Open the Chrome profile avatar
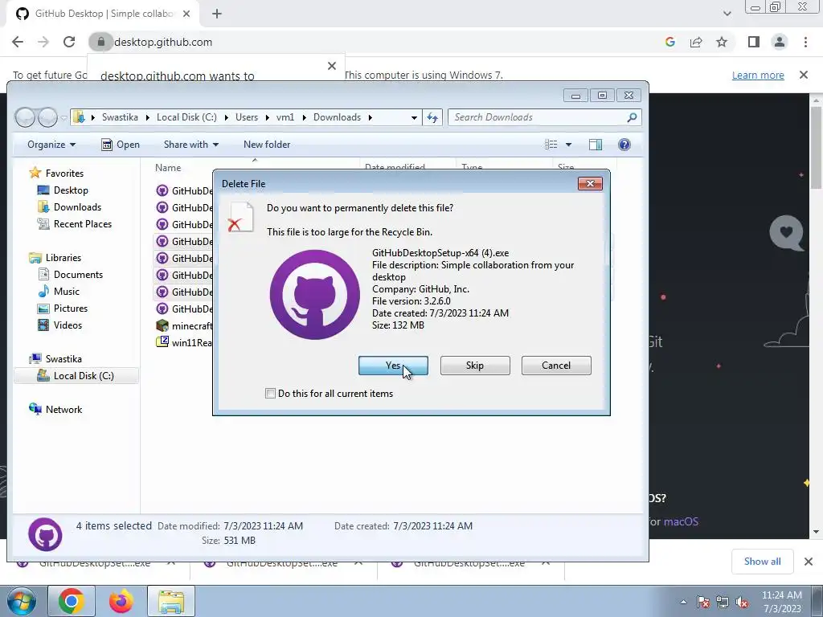This screenshot has width=823, height=617. coord(780,42)
